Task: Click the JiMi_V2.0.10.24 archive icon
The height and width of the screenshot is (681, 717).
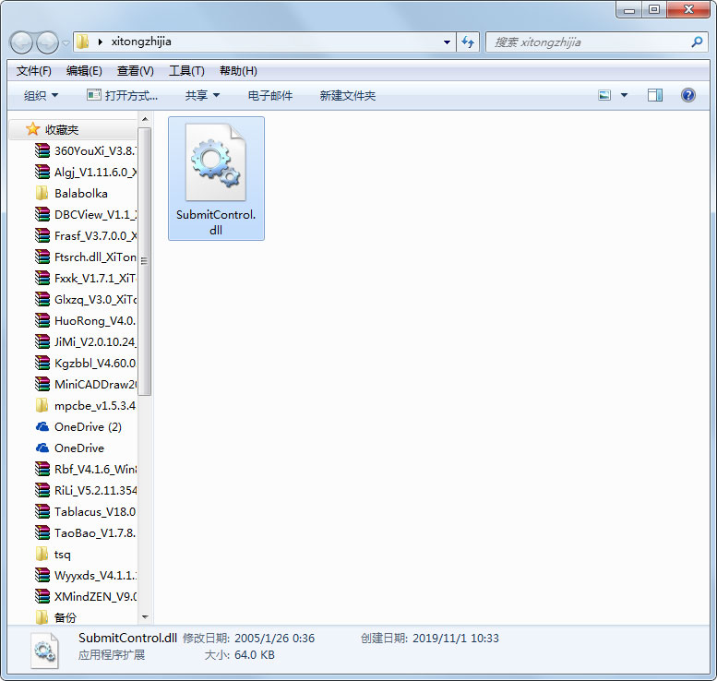Action: (x=42, y=341)
